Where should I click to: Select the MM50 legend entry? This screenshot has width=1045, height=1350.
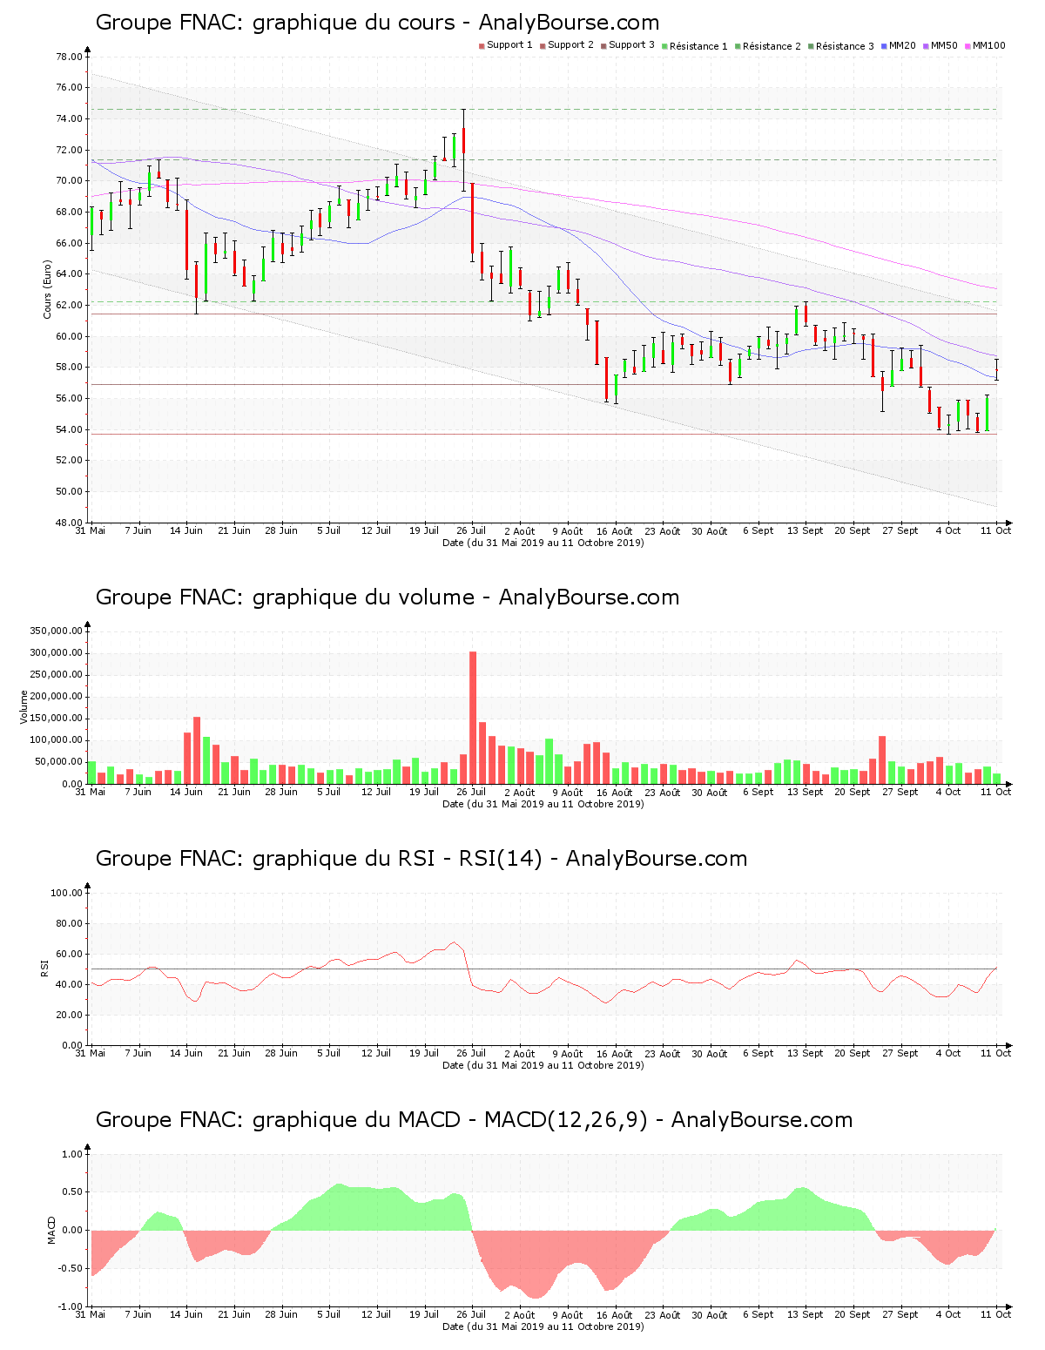(940, 45)
